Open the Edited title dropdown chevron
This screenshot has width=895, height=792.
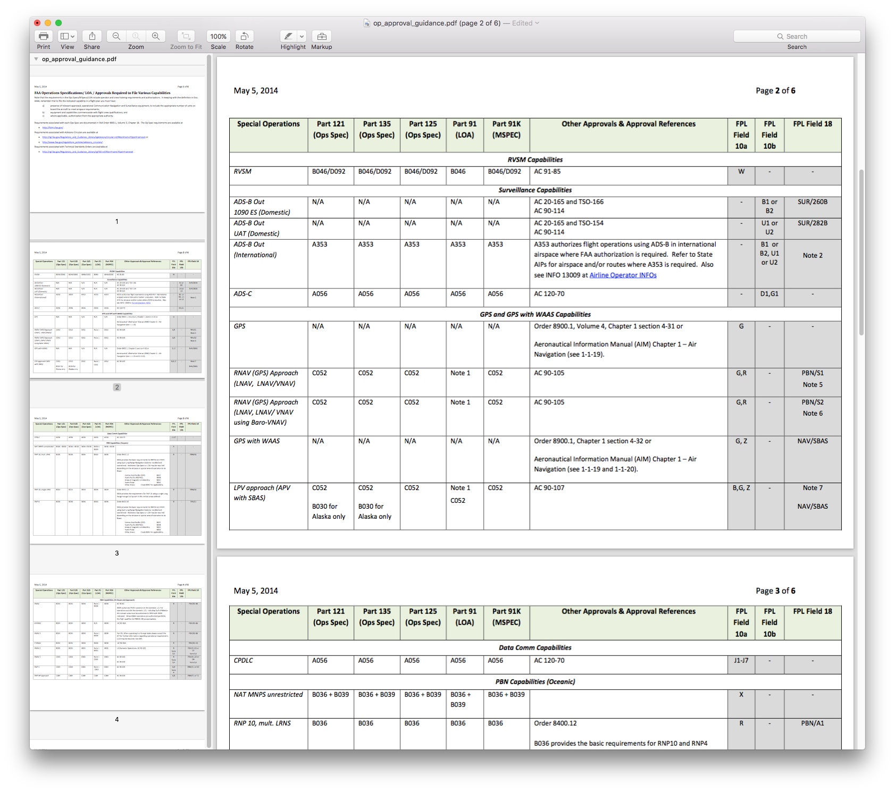[x=537, y=23]
